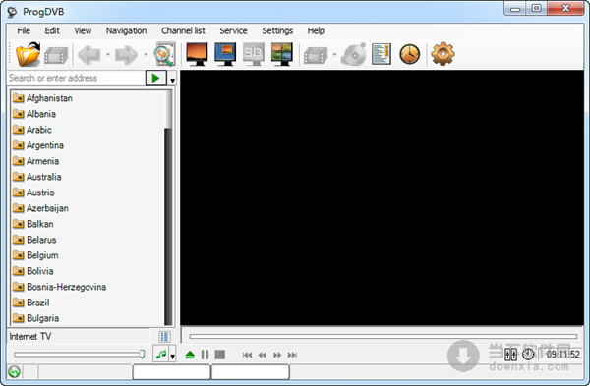Go forward with the right arrow

(x=126, y=55)
